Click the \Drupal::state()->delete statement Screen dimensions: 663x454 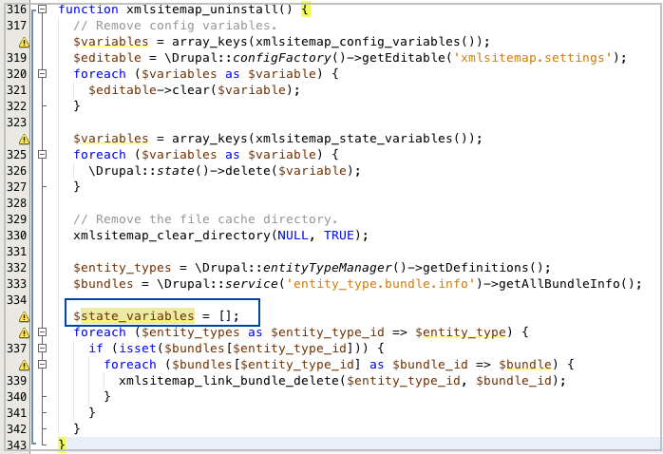(x=224, y=171)
